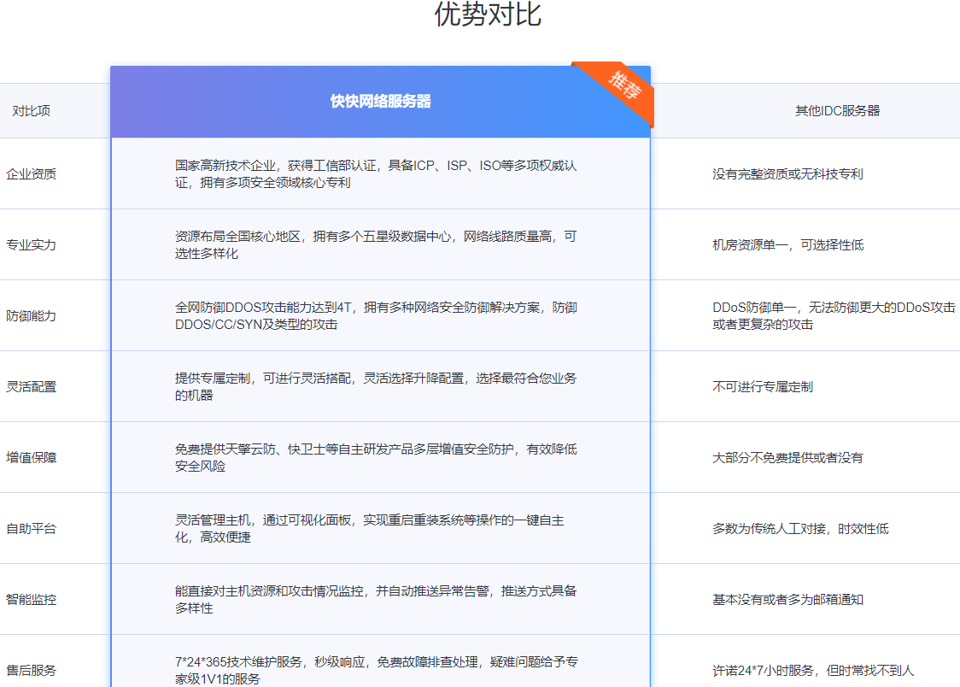Viewport: 960px width, 687px height.
Task: Click the cell 许诺24*7小时服务，但时常找不到人
Action: point(813,671)
